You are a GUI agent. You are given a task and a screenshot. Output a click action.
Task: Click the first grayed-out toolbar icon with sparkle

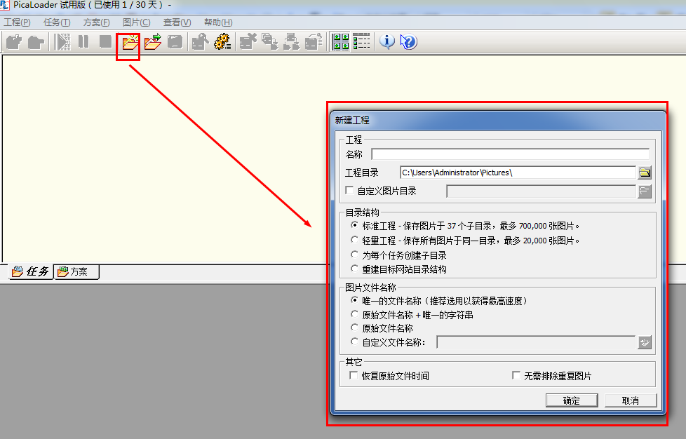coord(13,42)
